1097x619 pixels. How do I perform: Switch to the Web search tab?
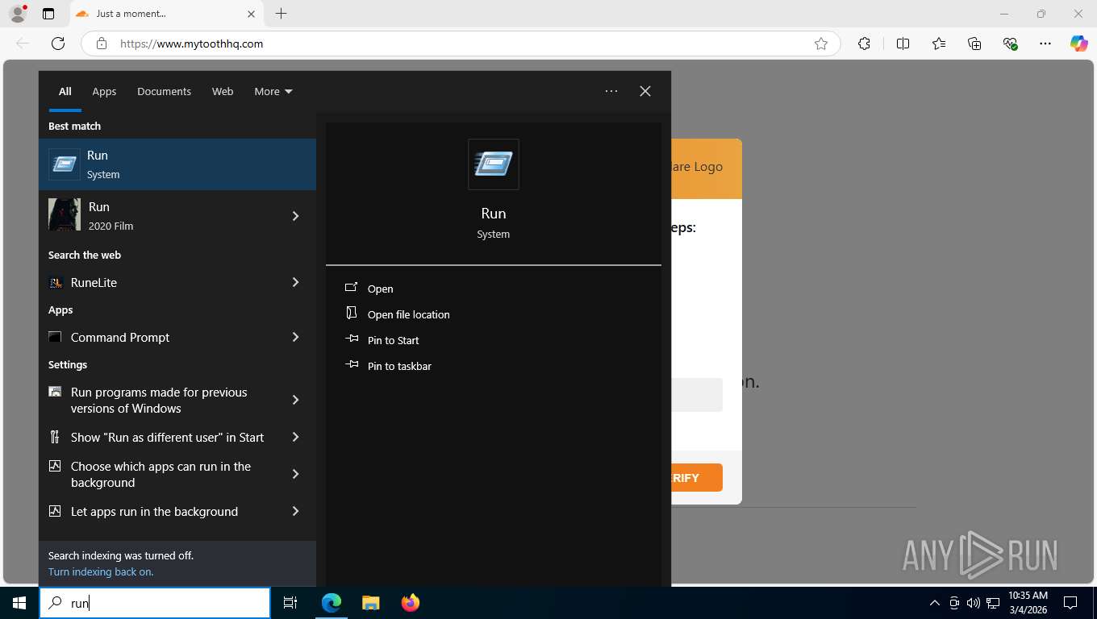(x=223, y=91)
